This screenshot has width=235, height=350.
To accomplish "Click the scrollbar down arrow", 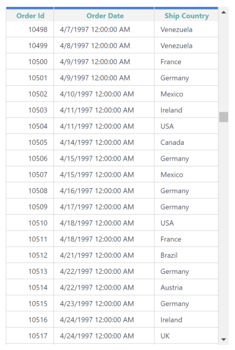I will (x=224, y=339).
